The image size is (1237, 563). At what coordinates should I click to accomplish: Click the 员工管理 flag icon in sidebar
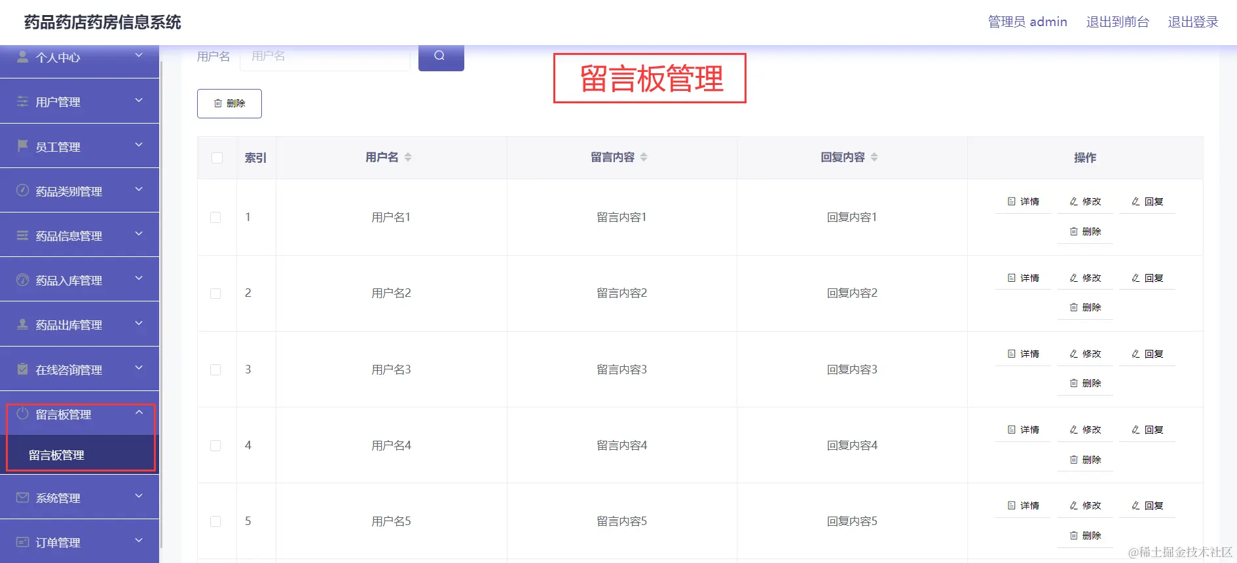[x=22, y=146]
